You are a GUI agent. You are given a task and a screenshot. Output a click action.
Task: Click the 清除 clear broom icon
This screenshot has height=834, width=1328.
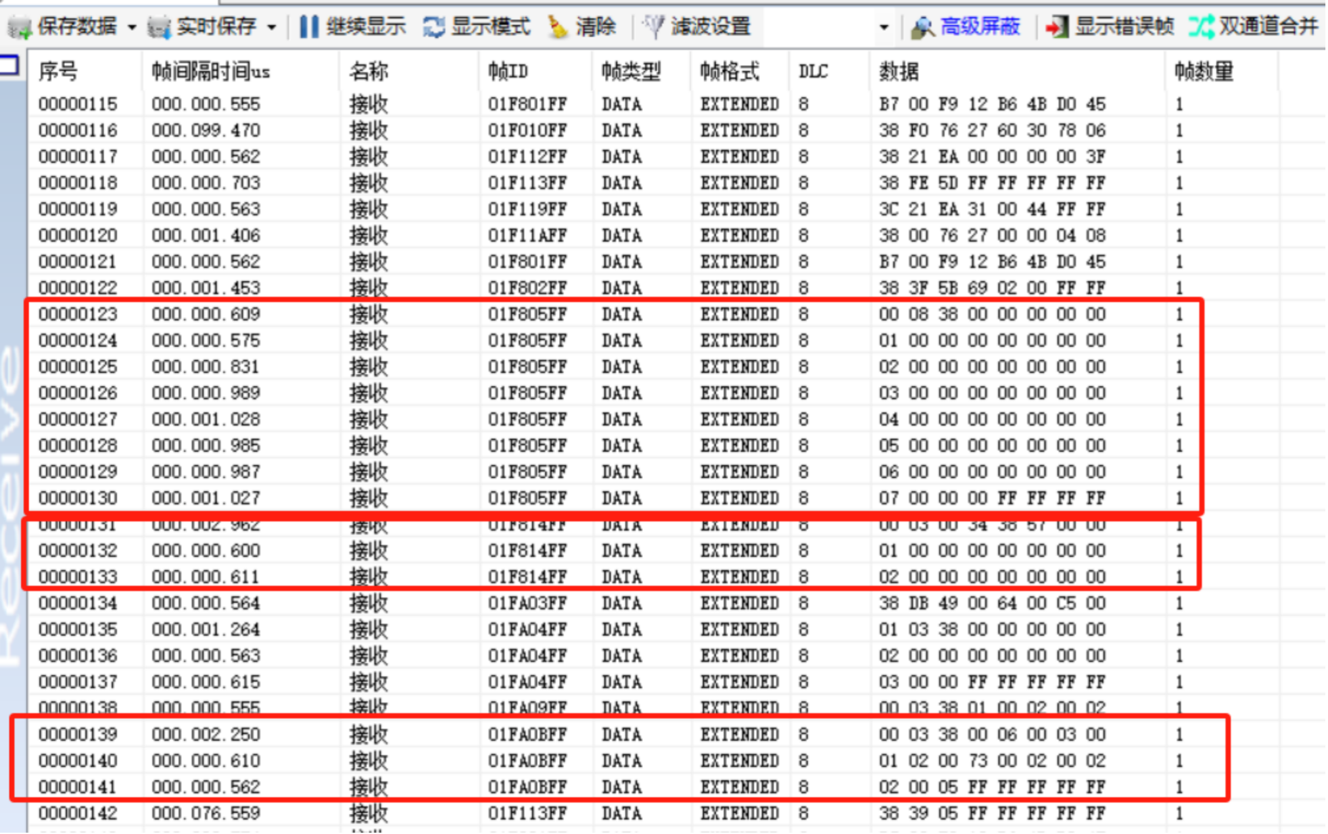coord(557,27)
